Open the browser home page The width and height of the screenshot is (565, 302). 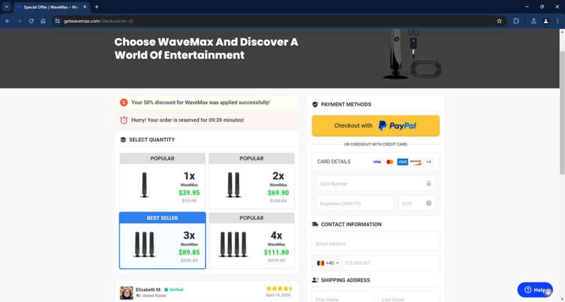pyautogui.click(x=43, y=21)
